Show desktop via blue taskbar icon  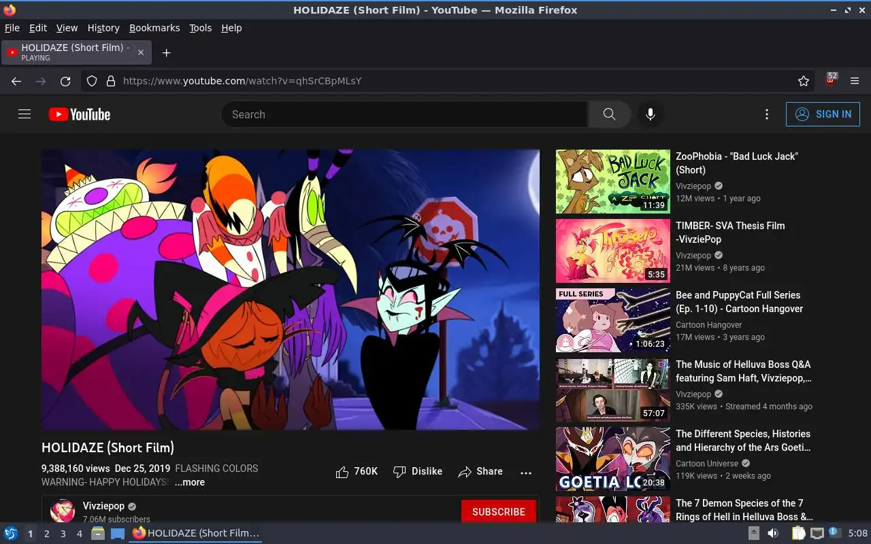point(117,533)
